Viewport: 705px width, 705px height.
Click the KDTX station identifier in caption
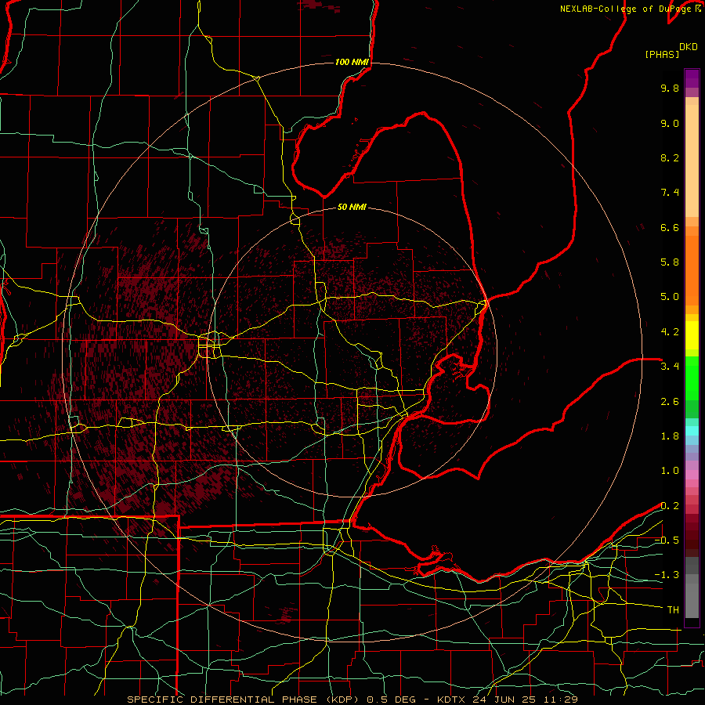[x=452, y=700]
